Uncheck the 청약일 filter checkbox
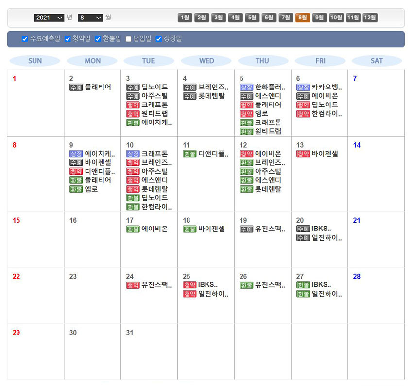 [x=68, y=39]
